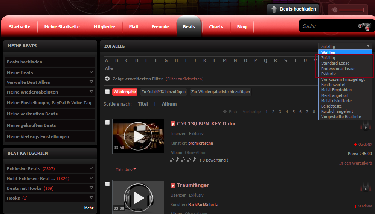Choose Standard Lease from dropdown list
Viewport: 375px width, 214px height.
[x=335, y=63]
